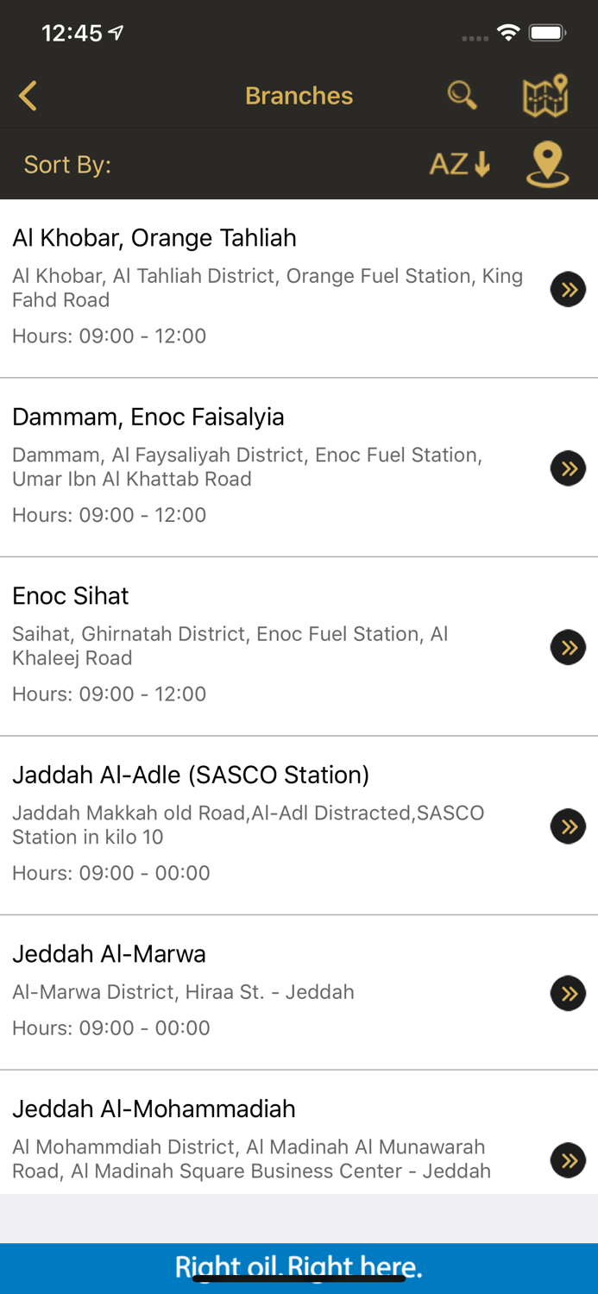Viewport: 598px width, 1294px height.
Task: Open details for Al Khobar, Orange Tahliah branch
Action: pyautogui.click(x=568, y=289)
